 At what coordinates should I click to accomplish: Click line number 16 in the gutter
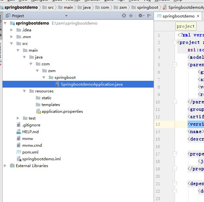[x=158, y=146]
